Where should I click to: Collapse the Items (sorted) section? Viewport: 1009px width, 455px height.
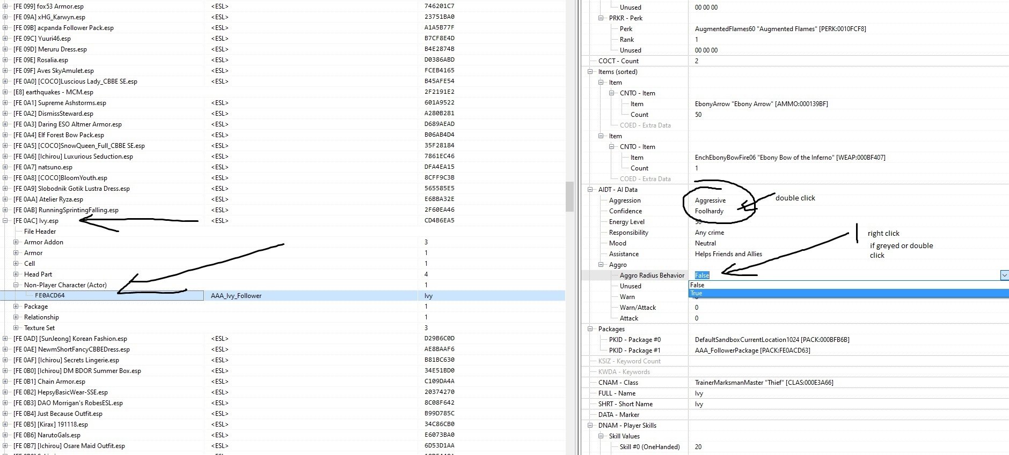[x=590, y=72]
